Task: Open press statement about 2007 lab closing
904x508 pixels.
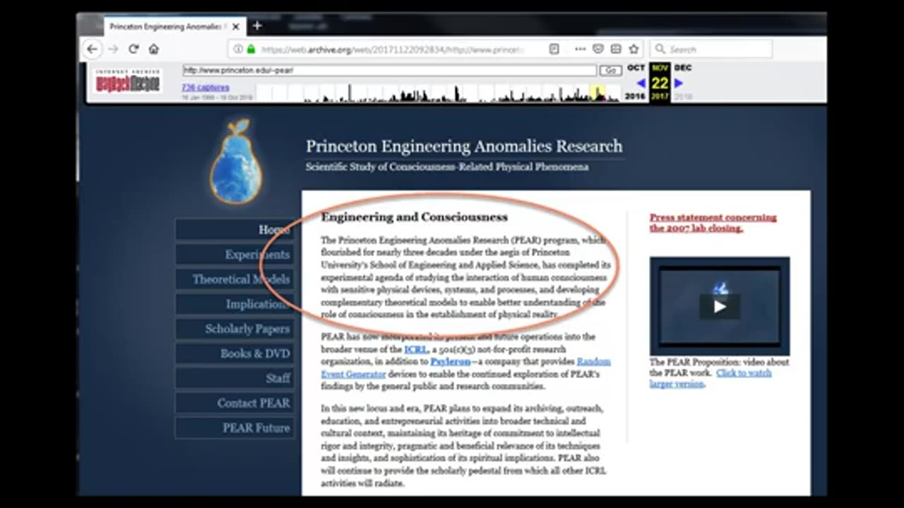Action: [713, 223]
